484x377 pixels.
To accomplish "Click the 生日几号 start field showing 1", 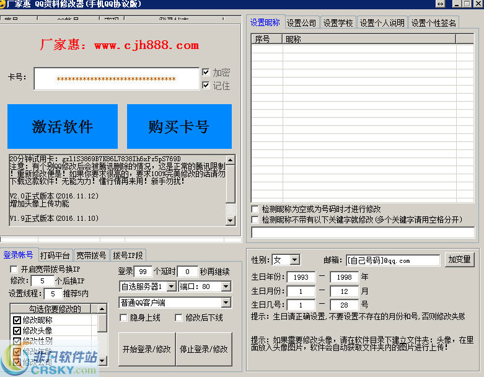I will point(301,305).
